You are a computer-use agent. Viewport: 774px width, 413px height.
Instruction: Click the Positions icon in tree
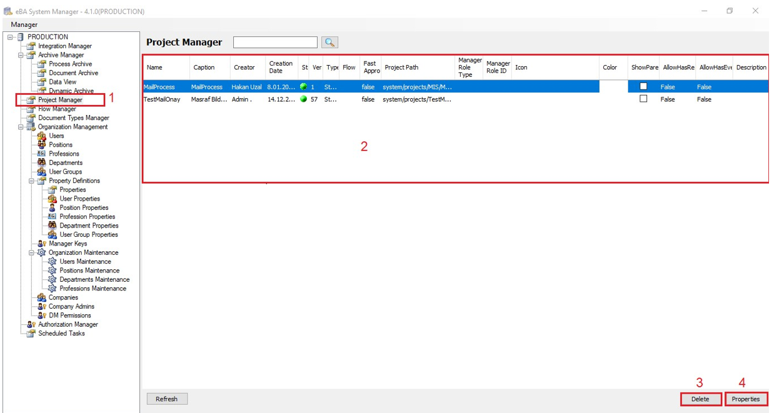pos(42,144)
